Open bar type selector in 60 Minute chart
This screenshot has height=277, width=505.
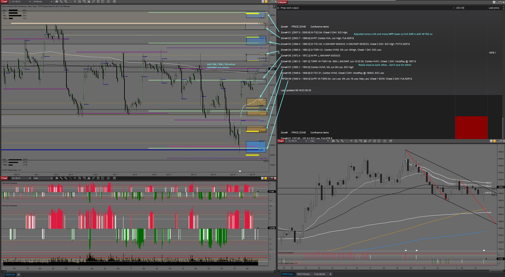pos(57,2)
